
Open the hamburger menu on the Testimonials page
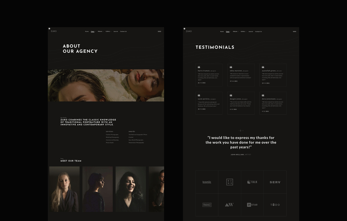point(294,32)
